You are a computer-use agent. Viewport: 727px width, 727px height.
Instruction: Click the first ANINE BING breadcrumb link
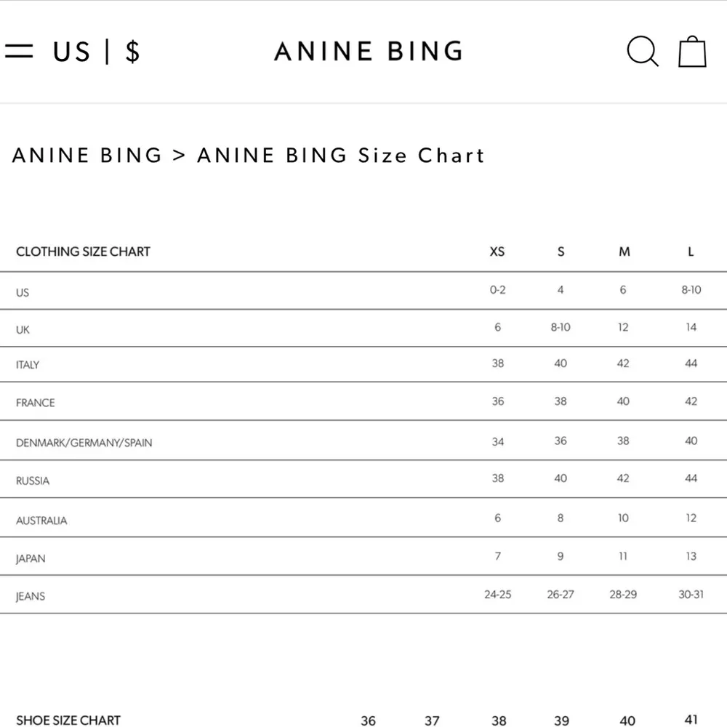point(87,156)
